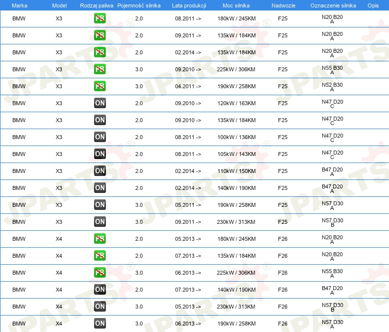Select the ON icon for X4 140kW / 190KM
This screenshot has height=332, width=389.
point(100,290)
